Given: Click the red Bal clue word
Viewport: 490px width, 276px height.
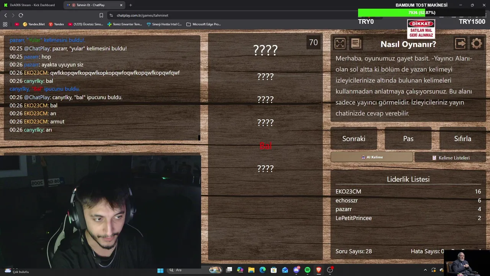Looking at the screenshot, I should click(265, 146).
